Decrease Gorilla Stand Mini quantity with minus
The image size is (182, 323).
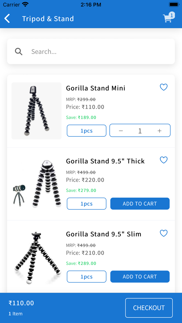121,131
